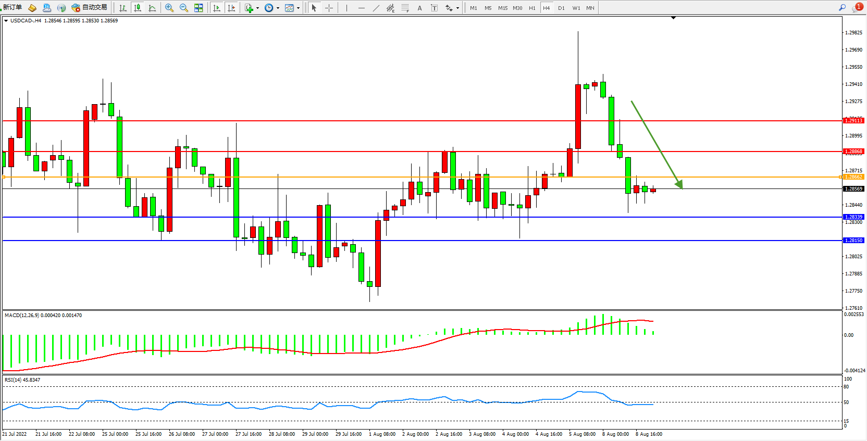Click the orange 1.28662 horizontal line price label

pyautogui.click(x=853, y=177)
